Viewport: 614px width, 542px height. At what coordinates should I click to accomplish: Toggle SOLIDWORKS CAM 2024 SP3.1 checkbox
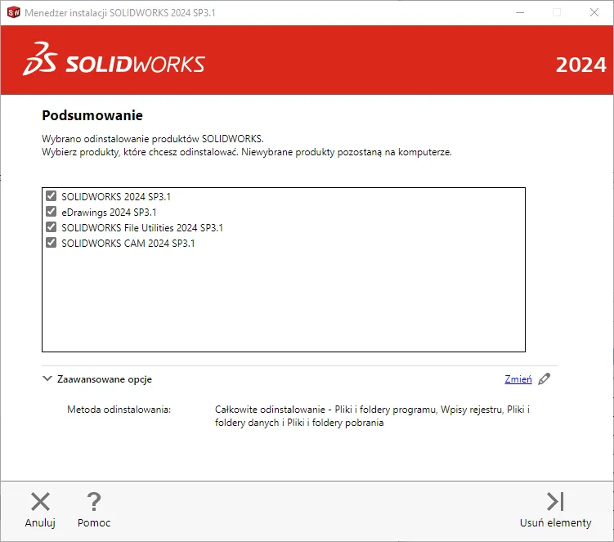tap(51, 243)
